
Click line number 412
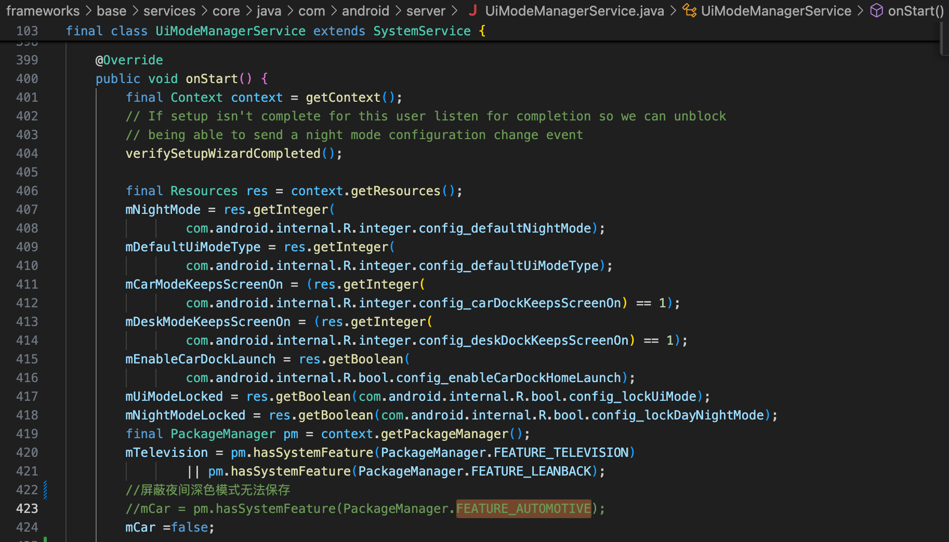click(27, 303)
